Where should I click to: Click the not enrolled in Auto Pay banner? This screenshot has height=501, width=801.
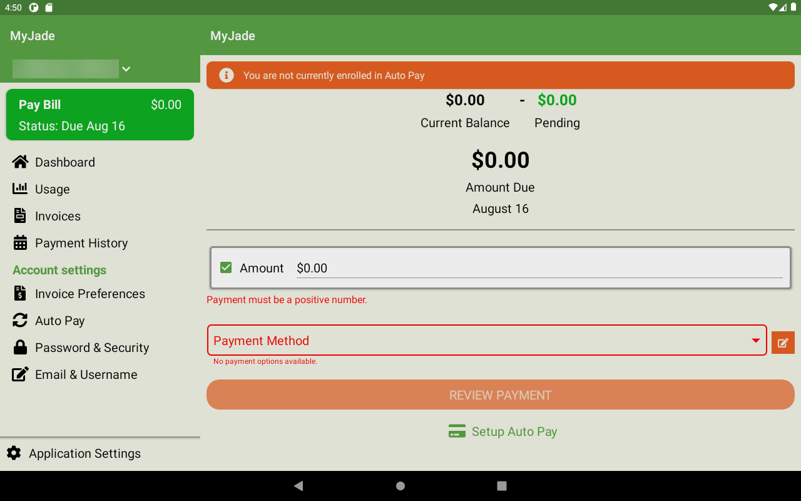501,75
